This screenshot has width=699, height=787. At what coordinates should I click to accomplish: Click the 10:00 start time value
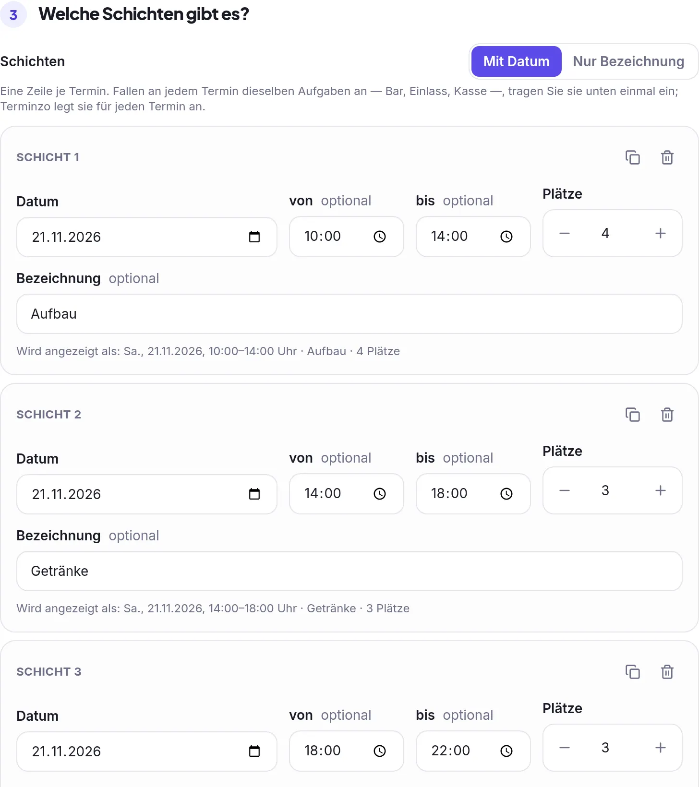323,236
